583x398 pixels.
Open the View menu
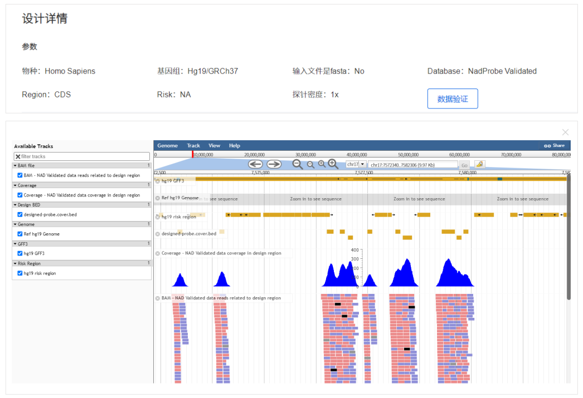tap(214, 146)
